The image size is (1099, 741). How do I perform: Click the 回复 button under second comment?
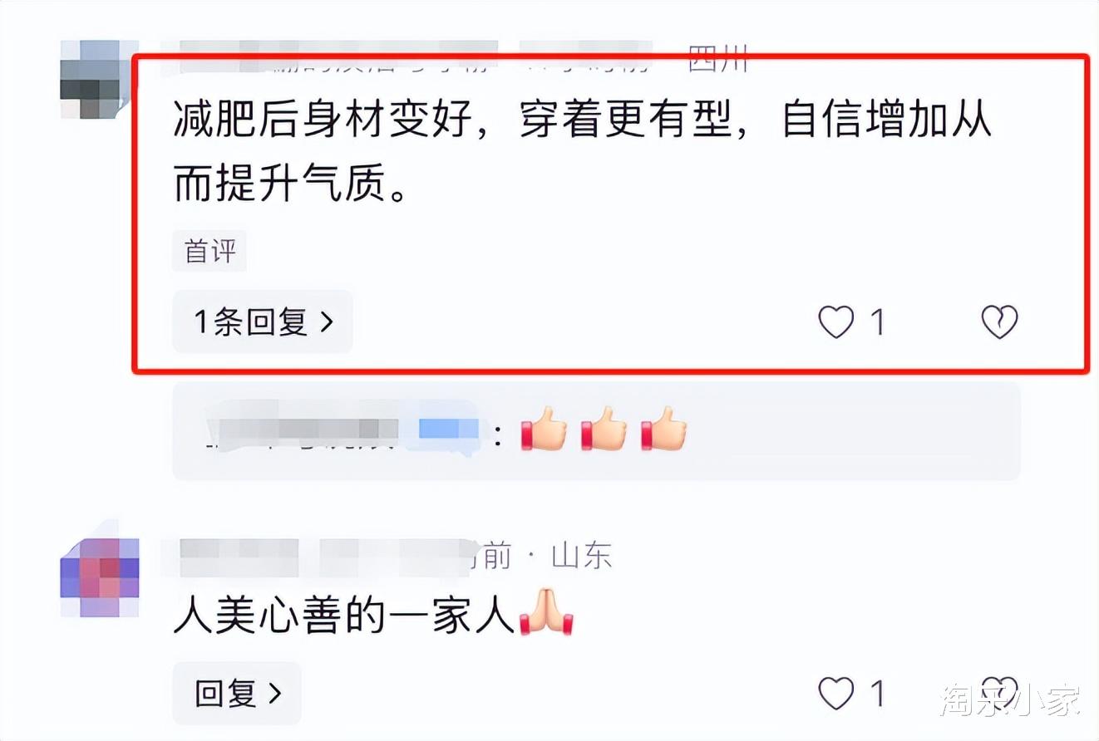coord(236,694)
